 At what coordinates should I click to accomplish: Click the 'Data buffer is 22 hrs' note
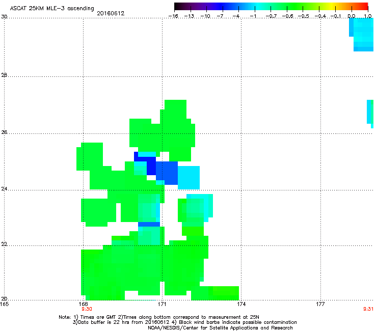[x=184, y=322]
